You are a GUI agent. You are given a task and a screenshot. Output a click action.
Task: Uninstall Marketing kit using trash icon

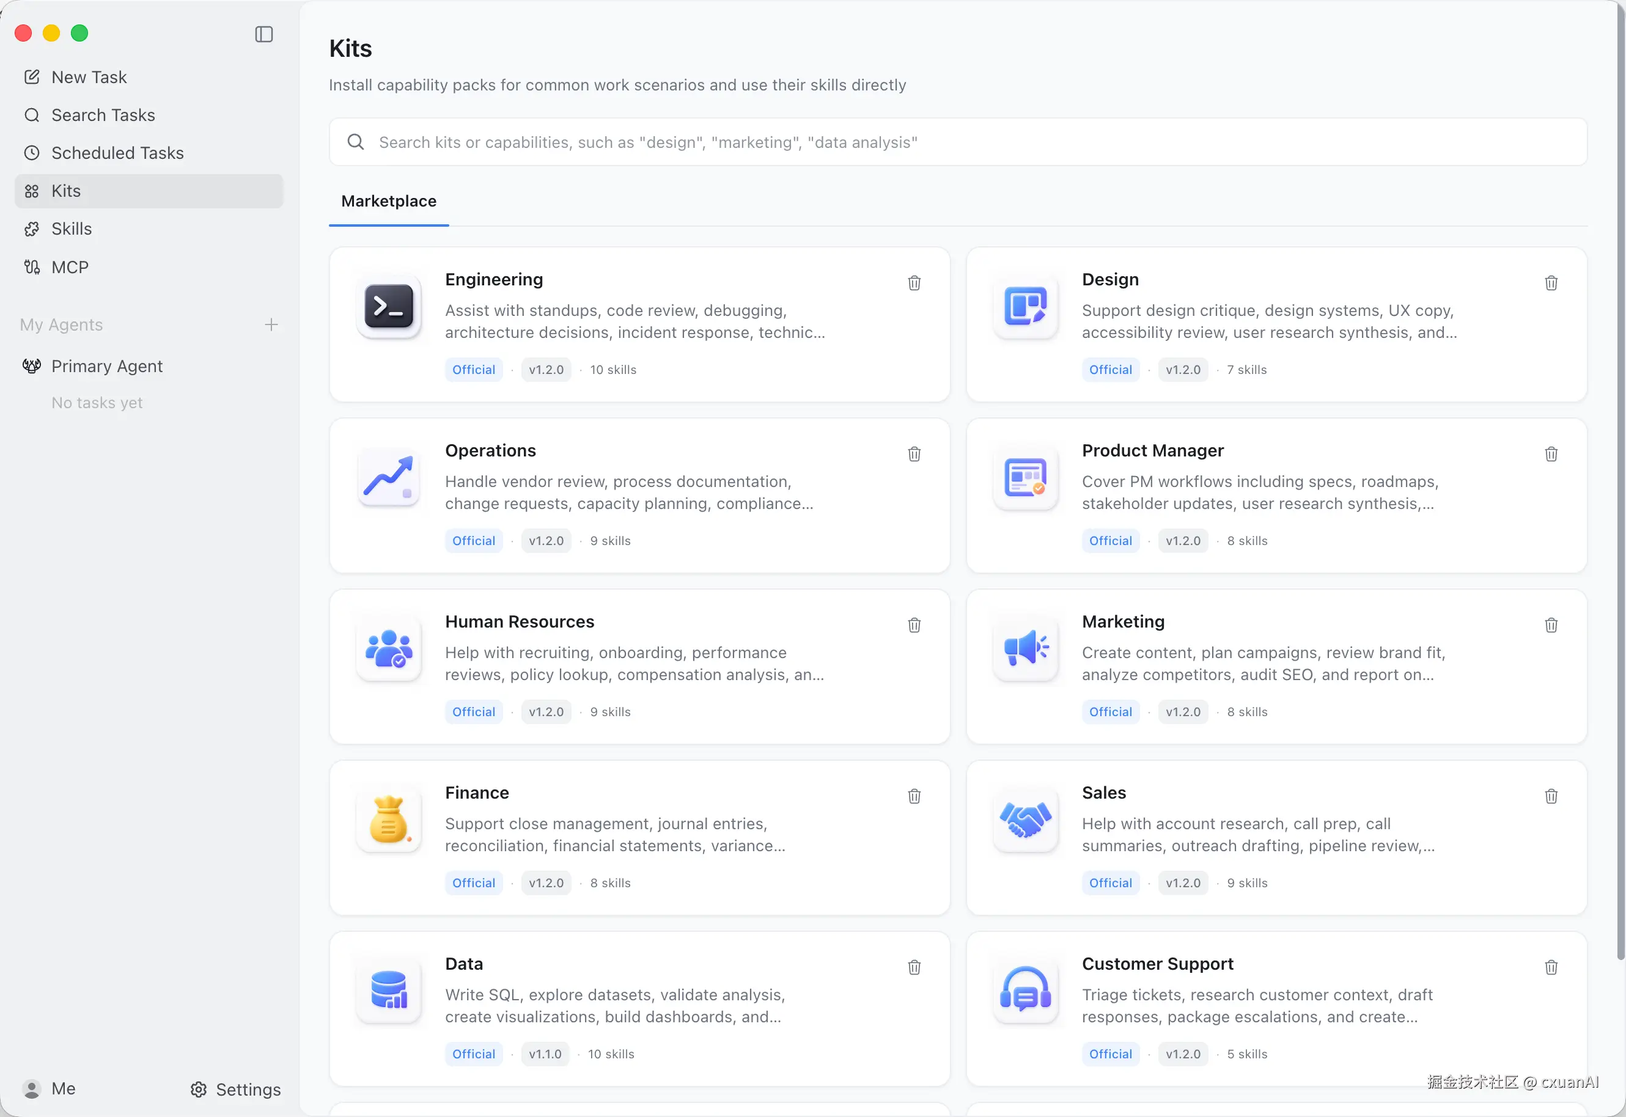click(1551, 625)
